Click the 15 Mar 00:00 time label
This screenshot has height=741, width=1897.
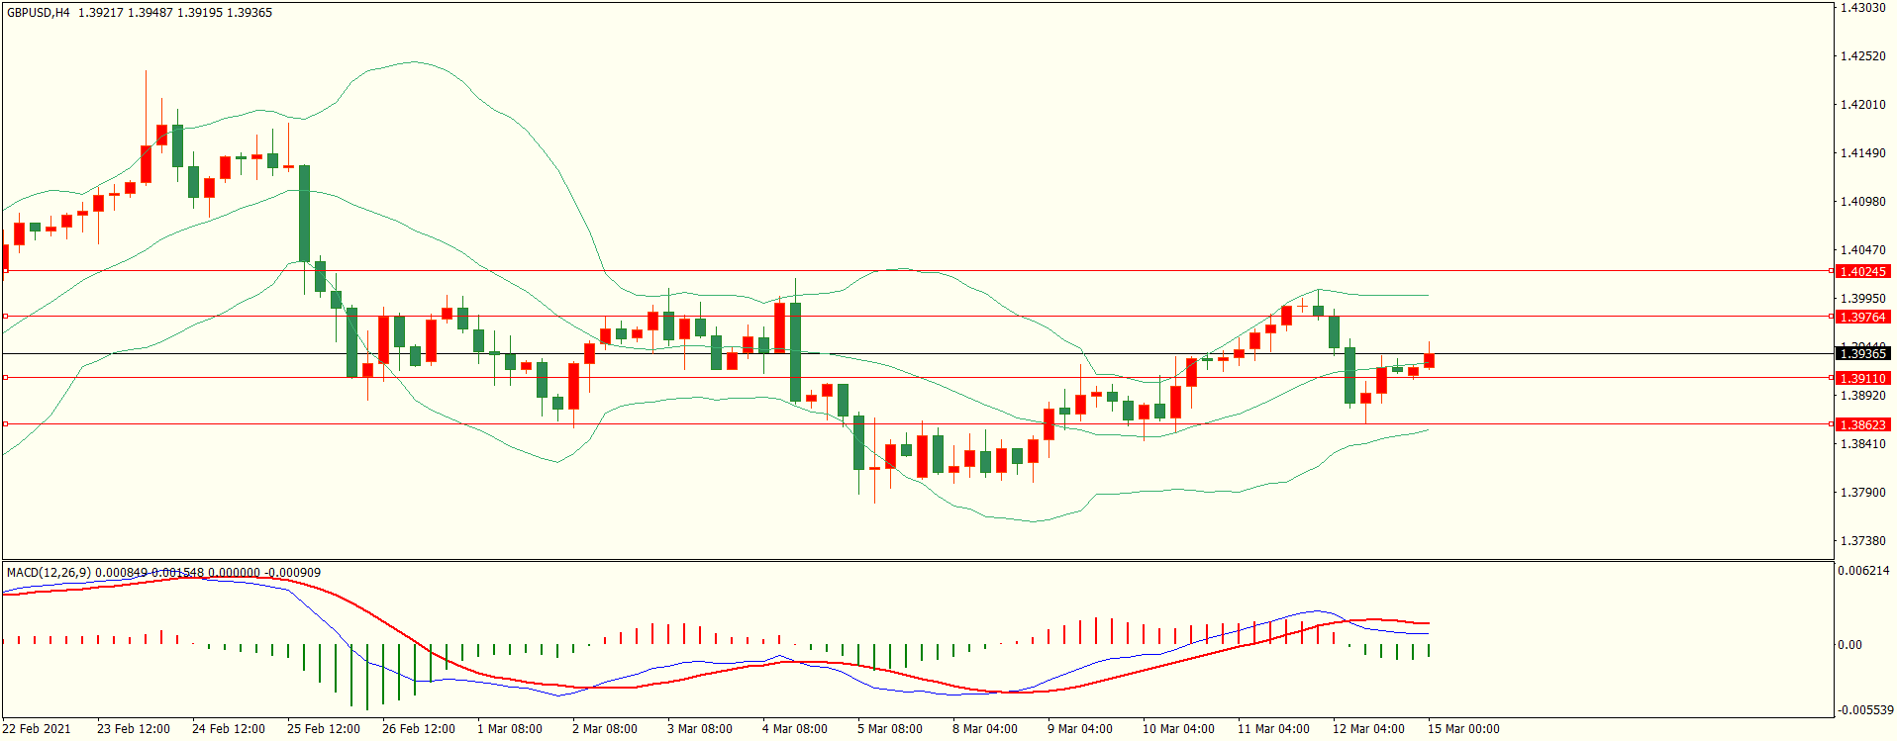pos(1463,729)
